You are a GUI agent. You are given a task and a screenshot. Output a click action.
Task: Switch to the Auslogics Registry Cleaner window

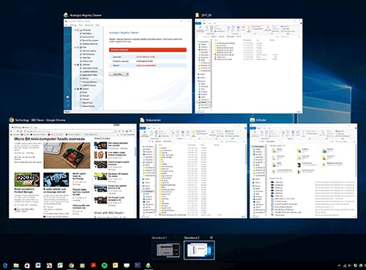click(x=128, y=66)
